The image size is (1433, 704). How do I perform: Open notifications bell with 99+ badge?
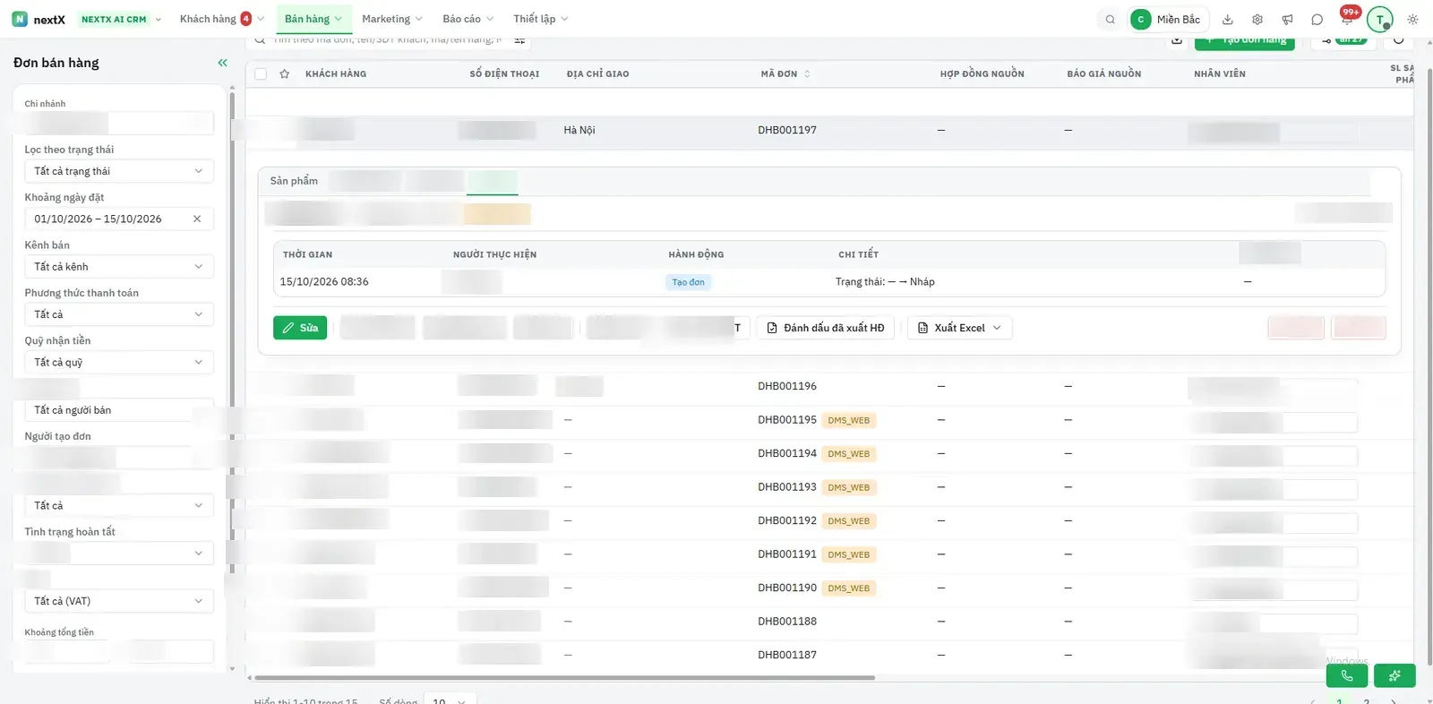(x=1348, y=18)
